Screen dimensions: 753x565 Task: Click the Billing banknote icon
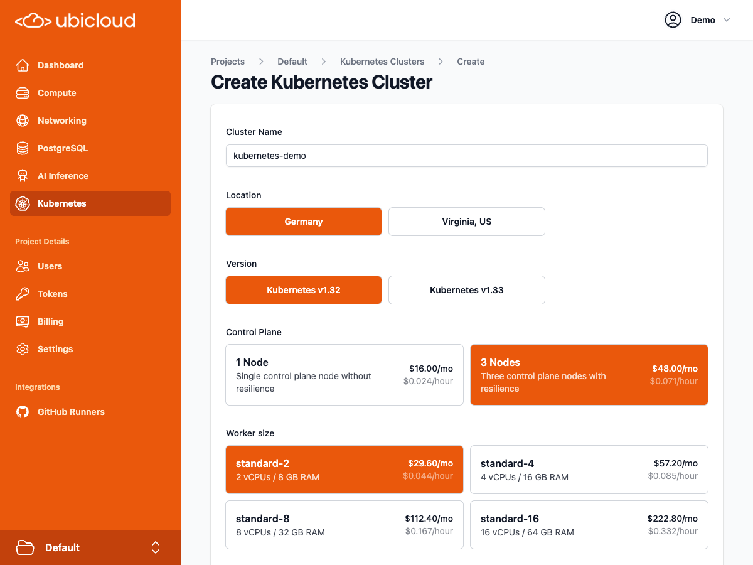[23, 321]
